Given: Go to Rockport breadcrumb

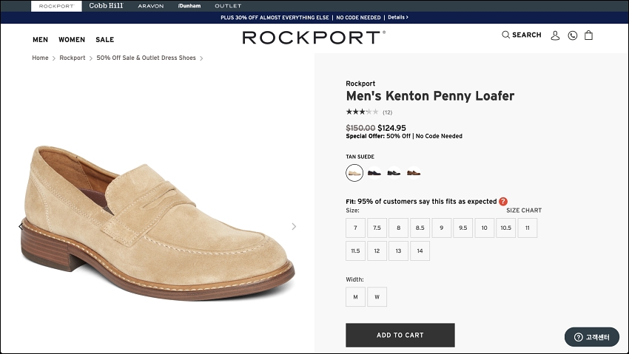Looking at the screenshot, I should (x=73, y=58).
